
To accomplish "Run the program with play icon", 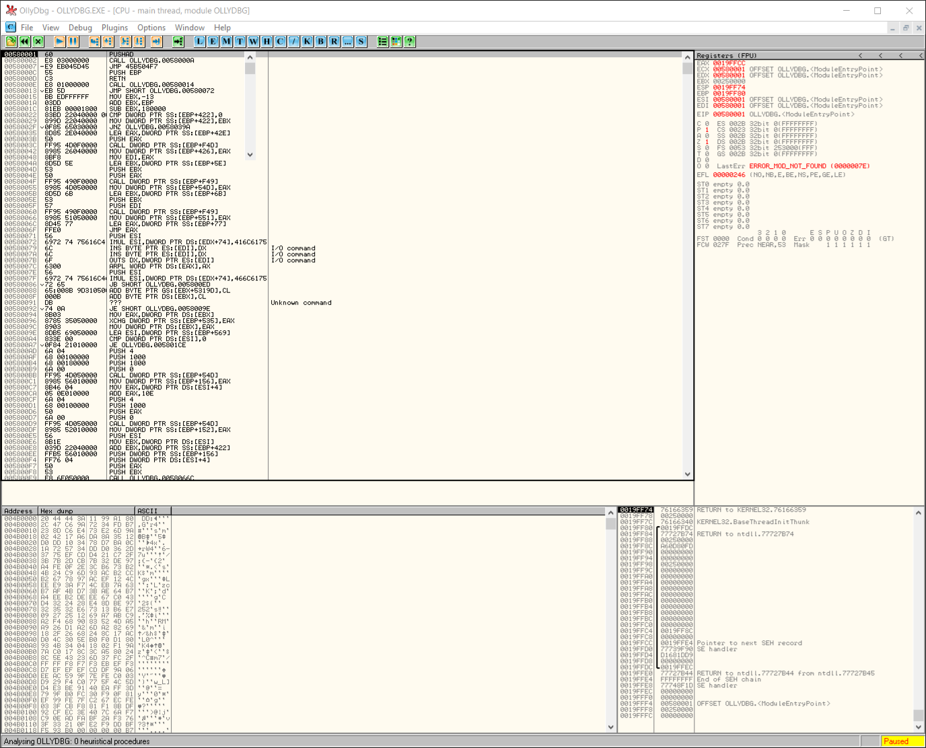I will [60, 42].
